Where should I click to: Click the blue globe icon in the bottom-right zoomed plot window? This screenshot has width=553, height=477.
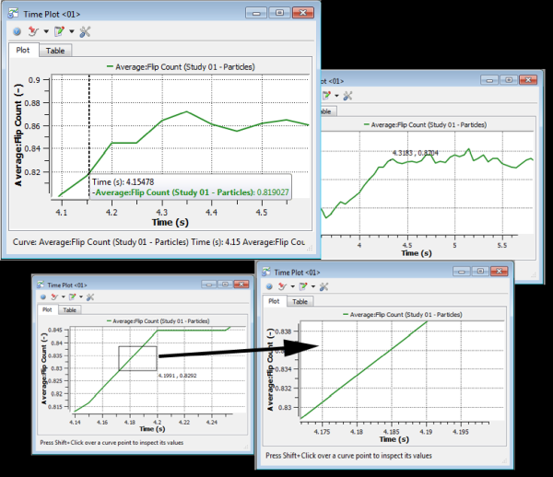point(271,287)
